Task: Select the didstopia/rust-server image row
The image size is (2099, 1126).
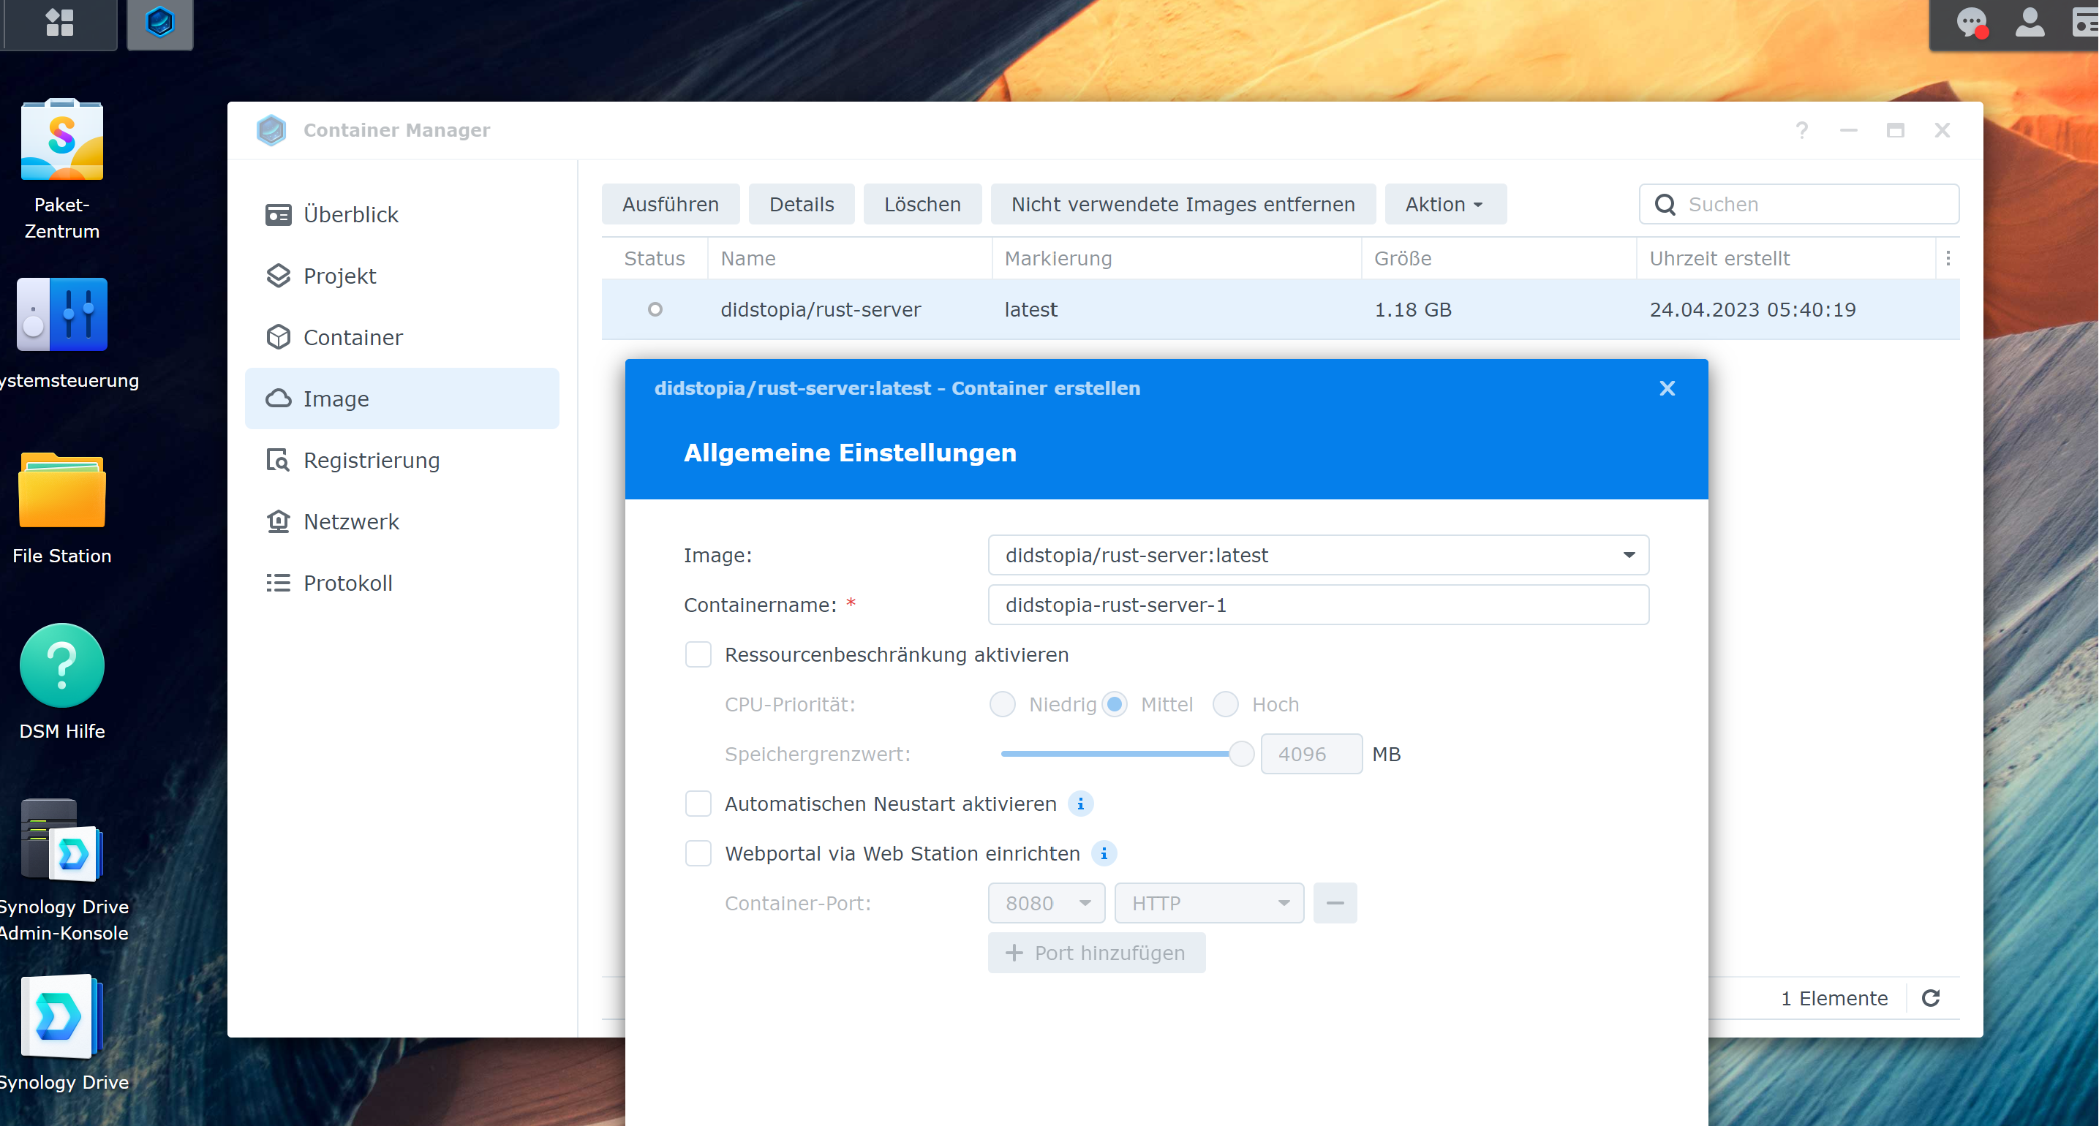Action: pyautogui.click(x=1280, y=309)
